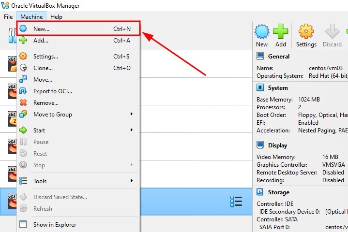The image size is (348, 232).
Task: Open Settings from the toolbar gear icon
Action: pos(306,32)
